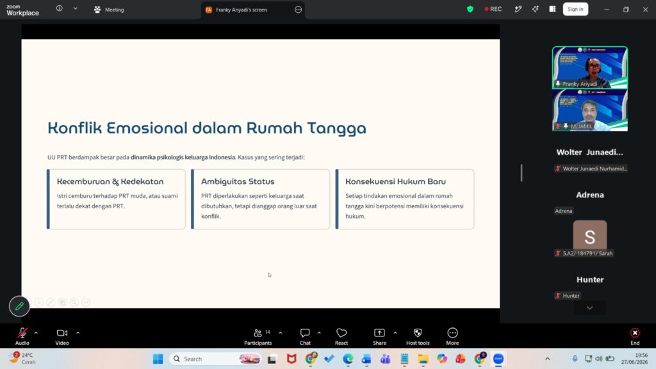The height and width of the screenshot is (369, 656).
Task: Open the weather widget showing 24°C
Action: 24,359
